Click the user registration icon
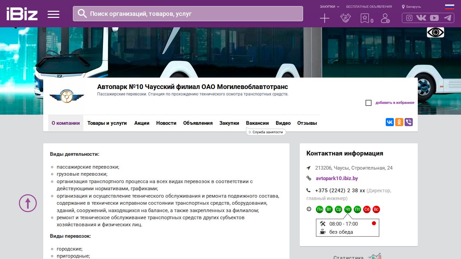The height and width of the screenshot is (259, 461). point(385,18)
